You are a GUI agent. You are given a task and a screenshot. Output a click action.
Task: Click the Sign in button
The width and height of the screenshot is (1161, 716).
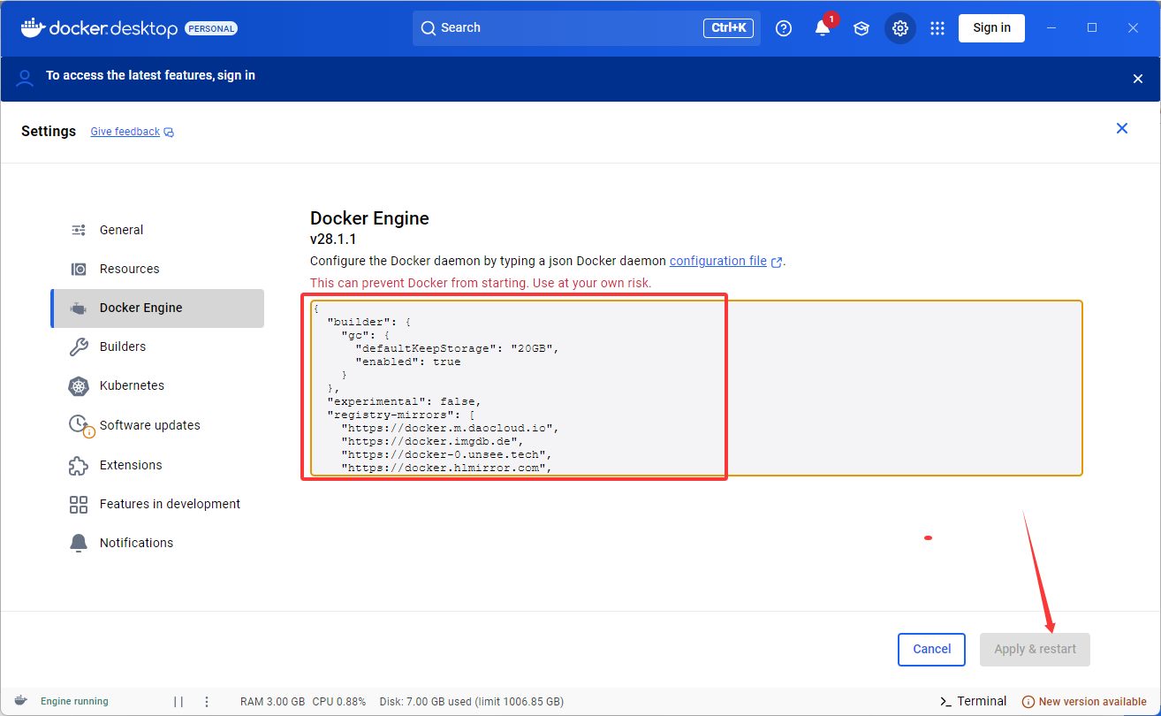click(991, 28)
